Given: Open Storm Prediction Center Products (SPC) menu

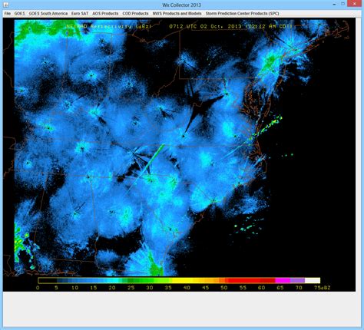Looking at the screenshot, I should click(242, 13).
